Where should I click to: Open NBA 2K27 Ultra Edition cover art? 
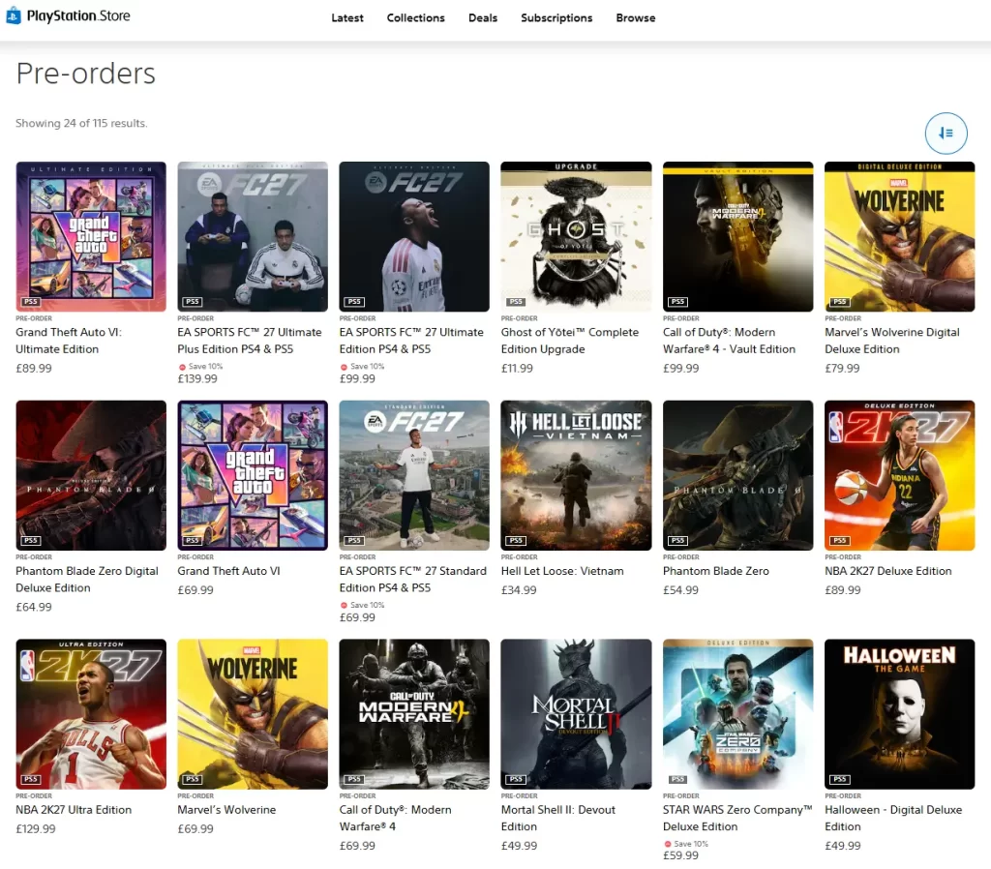click(91, 713)
